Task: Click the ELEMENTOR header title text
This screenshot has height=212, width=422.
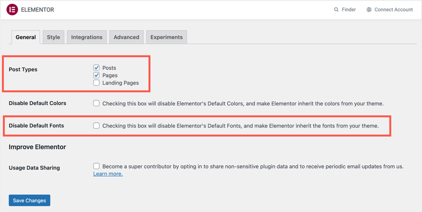Action: [x=37, y=10]
